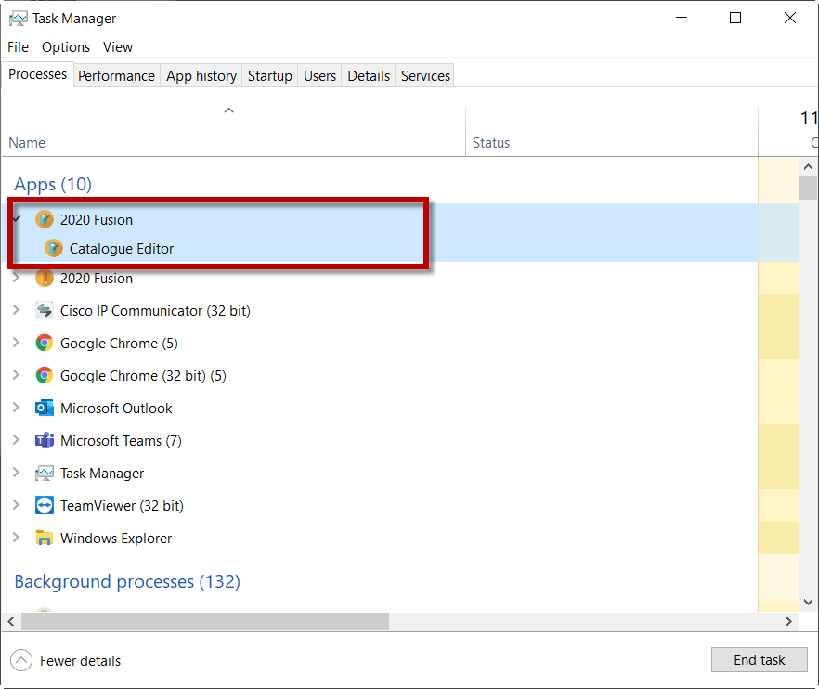Collapse the expanded 2020 Fusion group
The image size is (819, 689).
(16, 218)
